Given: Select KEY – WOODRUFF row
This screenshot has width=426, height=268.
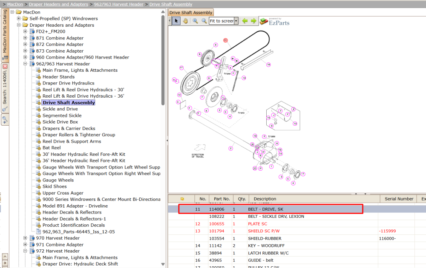Looking at the screenshot, I should [x=296, y=246].
